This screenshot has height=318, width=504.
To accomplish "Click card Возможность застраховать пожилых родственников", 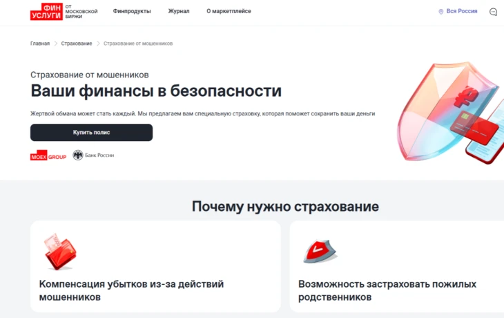I will click(x=397, y=267).
